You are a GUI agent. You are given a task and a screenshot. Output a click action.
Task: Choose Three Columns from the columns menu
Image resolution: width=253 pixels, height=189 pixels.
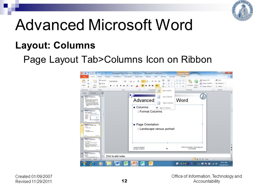tap(165, 103)
